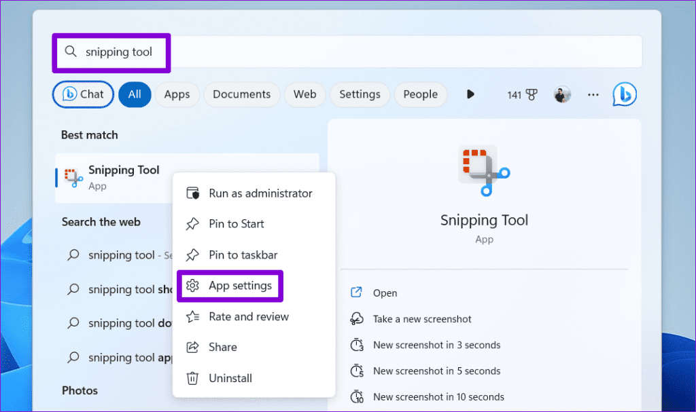Open Snipping Tool via the Open link
The image size is (696, 412).
coord(385,293)
